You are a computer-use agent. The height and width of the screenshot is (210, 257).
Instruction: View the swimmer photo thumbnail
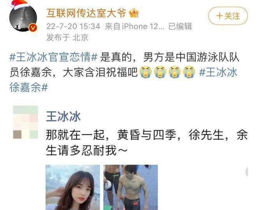(x=130, y=187)
